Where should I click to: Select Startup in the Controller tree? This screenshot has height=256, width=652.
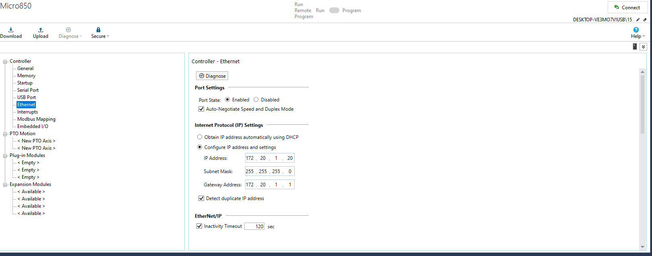pyautogui.click(x=25, y=83)
